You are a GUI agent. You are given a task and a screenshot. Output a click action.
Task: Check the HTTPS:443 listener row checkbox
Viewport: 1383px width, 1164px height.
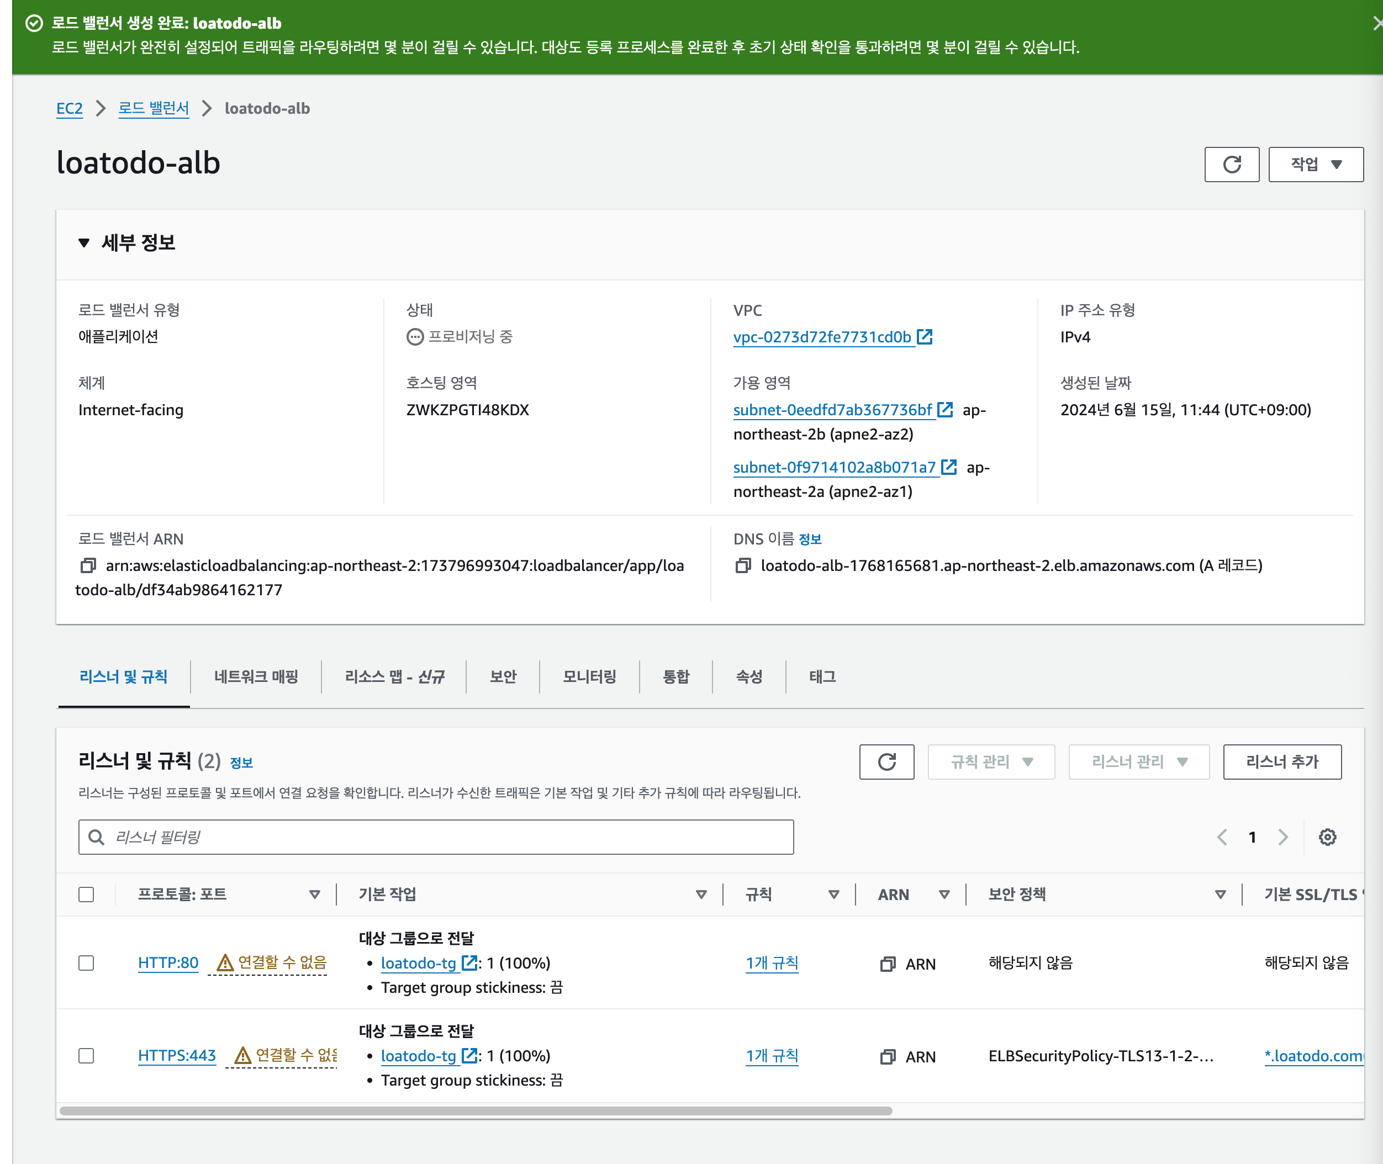[x=87, y=1056]
